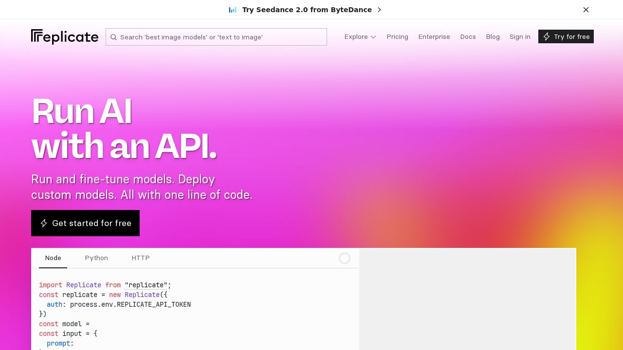Screen dimensions: 623x350
Task: Click the REPLICATE_API_TOKEN code text
Action: 154,305
